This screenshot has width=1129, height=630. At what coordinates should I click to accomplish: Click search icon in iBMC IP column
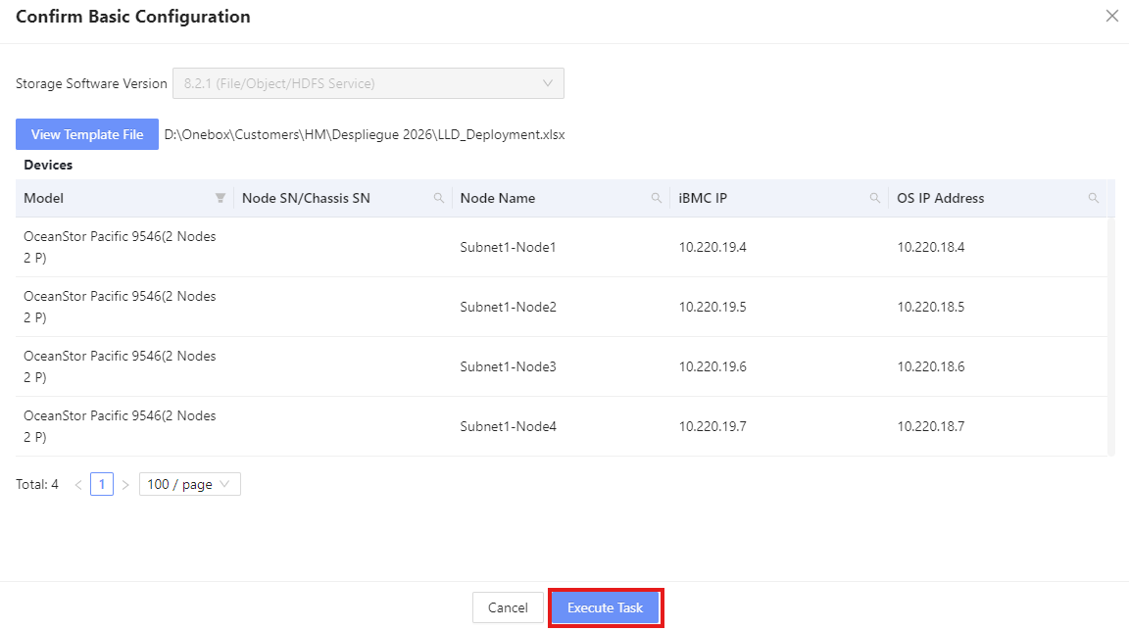(875, 198)
